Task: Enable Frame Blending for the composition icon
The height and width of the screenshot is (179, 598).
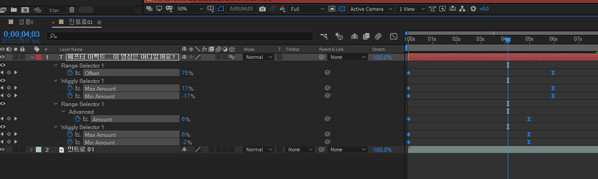Action: (366, 36)
